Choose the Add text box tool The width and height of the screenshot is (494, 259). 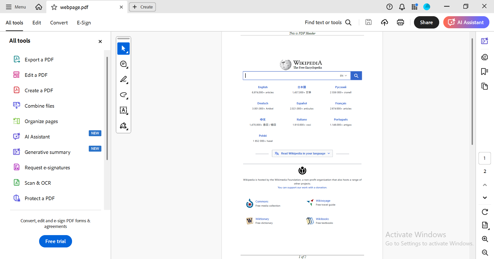[x=123, y=110]
